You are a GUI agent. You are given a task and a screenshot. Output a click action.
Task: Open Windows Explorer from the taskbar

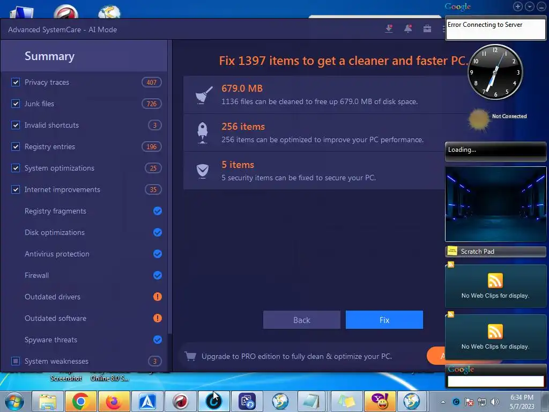tap(48, 401)
